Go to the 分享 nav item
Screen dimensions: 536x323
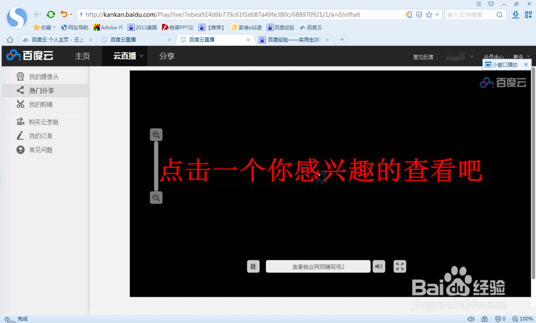pyautogui.click(x=167, y=56)
